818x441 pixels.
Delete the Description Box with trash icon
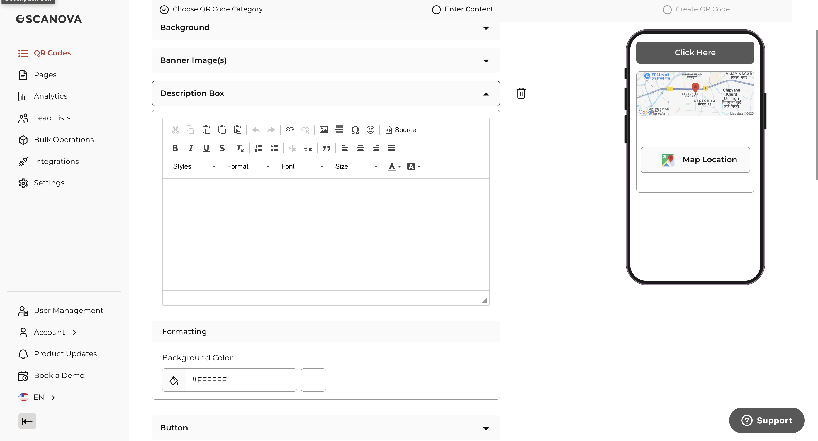point(521,93)
